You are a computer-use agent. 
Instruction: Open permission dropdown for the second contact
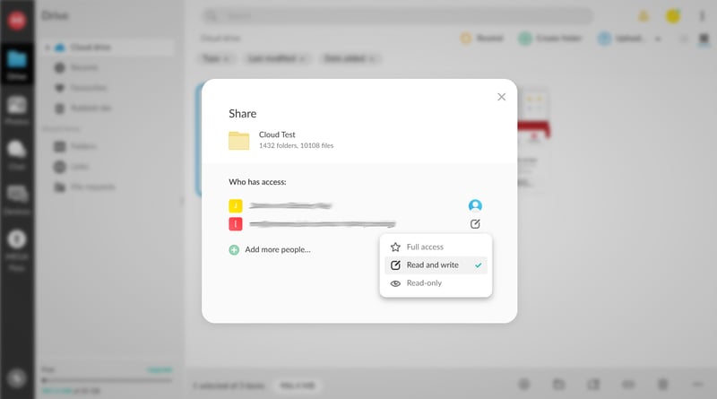475,224
